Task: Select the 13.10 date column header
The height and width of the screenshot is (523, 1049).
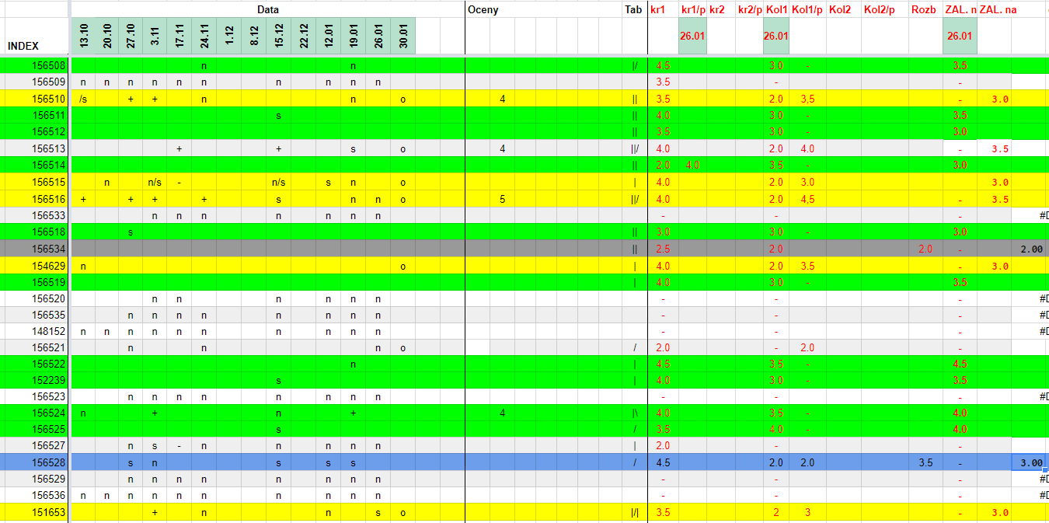Action: pyautogui.click(x=83, y=36)
